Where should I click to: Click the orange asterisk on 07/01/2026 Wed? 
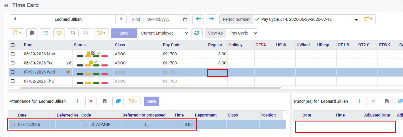(68, 72)
